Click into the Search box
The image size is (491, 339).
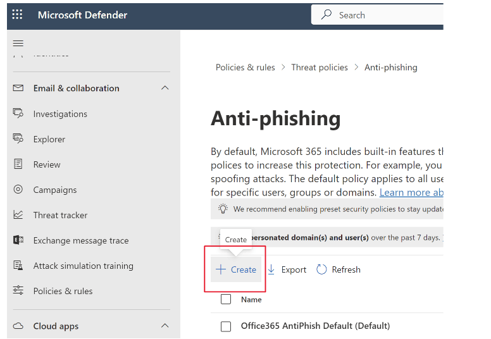377,15
